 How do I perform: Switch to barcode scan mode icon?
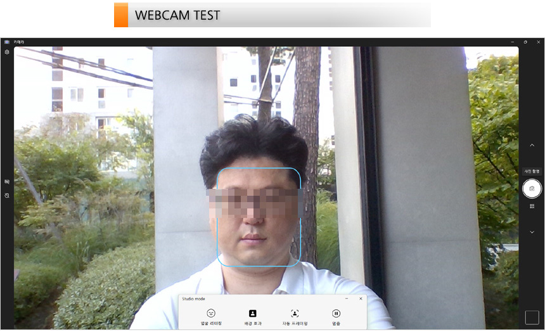tap(532, 206)
